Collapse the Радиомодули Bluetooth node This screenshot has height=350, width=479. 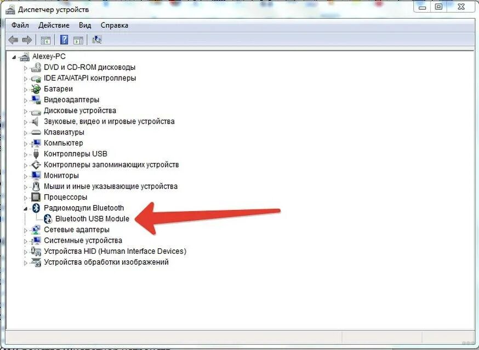tap(26, 209)
